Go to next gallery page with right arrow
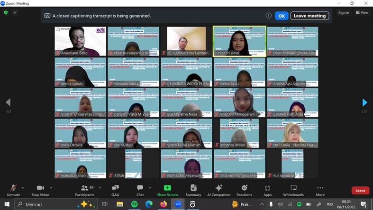Screen dimensions: 373x210 pyautogui.click(x=364, y=102)
